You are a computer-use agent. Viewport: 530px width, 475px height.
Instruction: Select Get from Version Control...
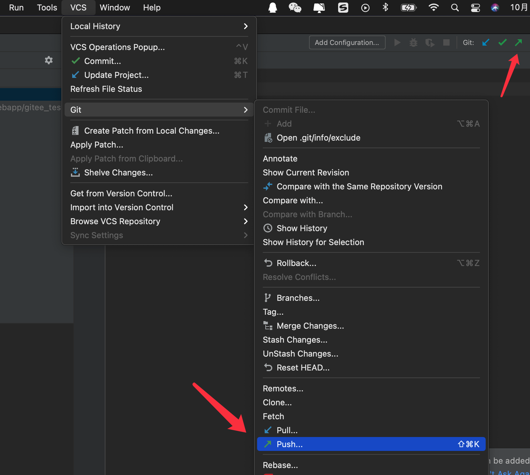pos(159,193)
